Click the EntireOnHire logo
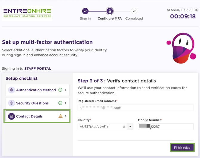 27,13
